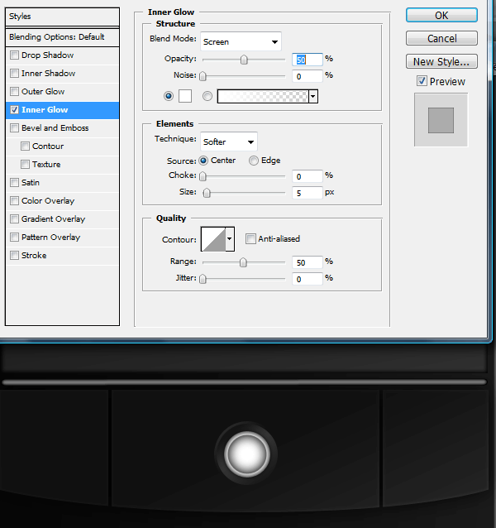Enable the Drop Shadow style checkbox
Screen dimensions: 496x528
(14, 55)
